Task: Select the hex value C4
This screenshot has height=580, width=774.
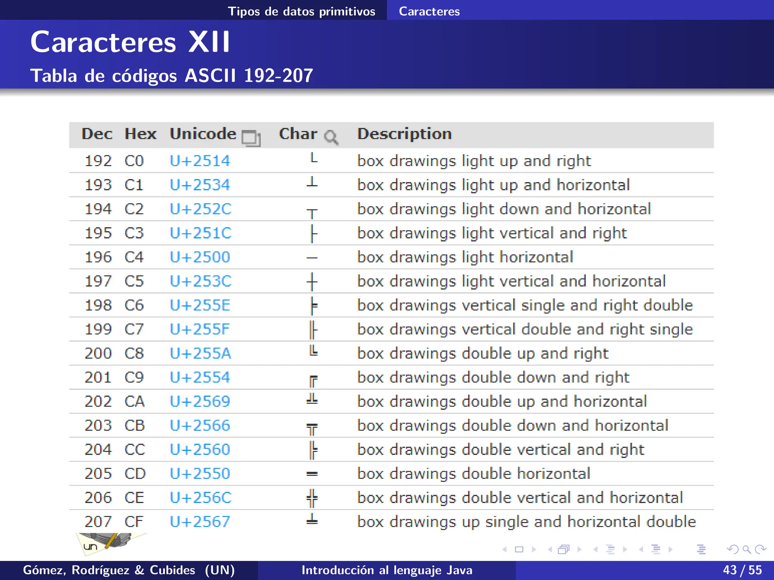Action: pyautogui.click(x=134, y=257)
